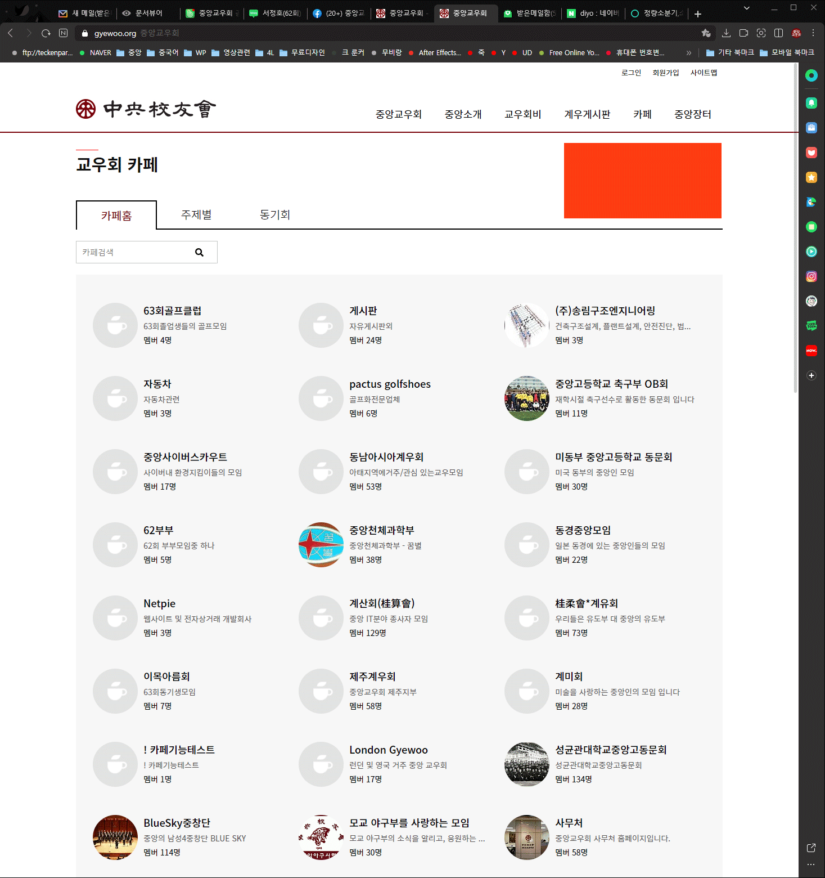
Task: Bookmark this page with the star icon
Action: click(706, 33)
